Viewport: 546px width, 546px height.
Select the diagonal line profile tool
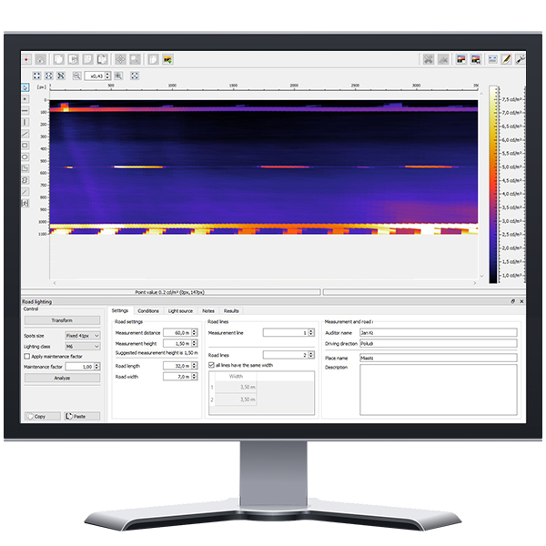pyautogui.click(x=25, y=134)
